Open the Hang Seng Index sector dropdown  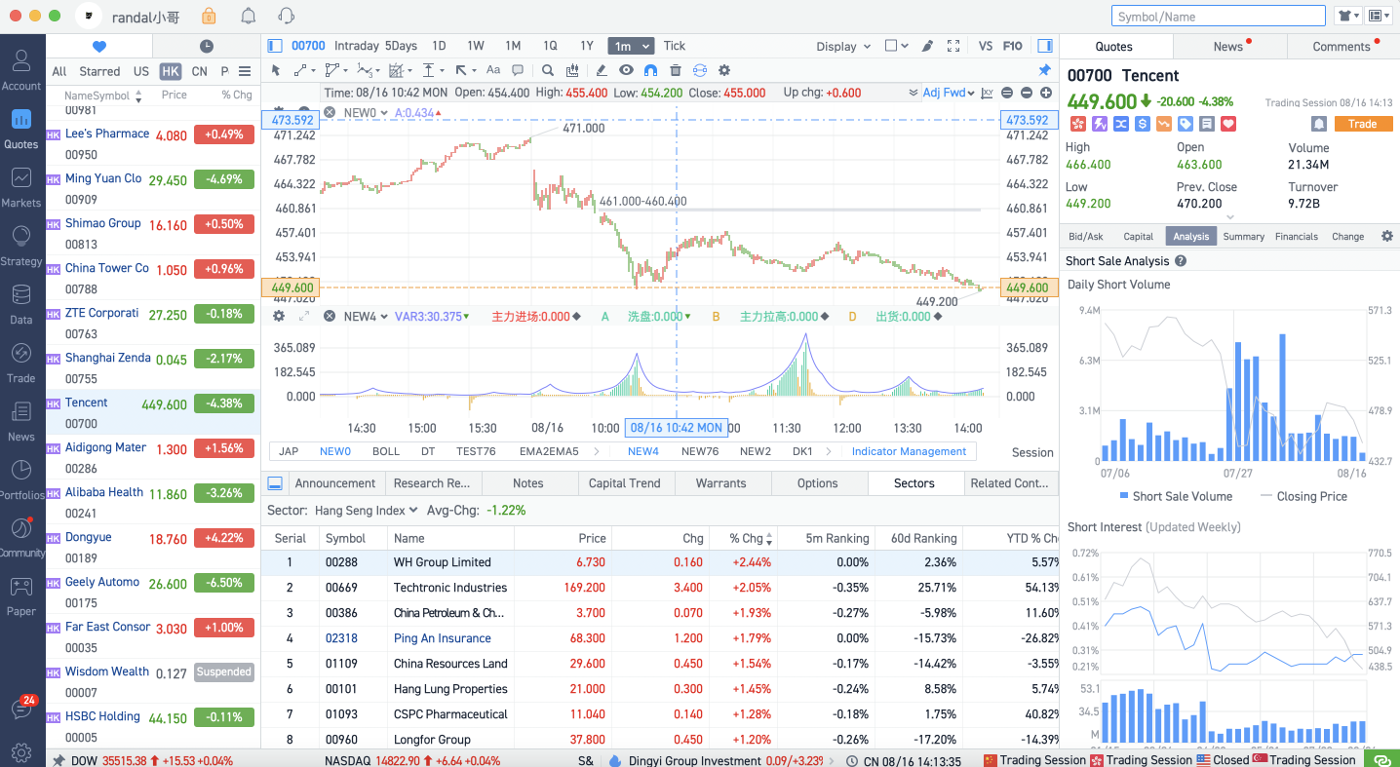367,510
